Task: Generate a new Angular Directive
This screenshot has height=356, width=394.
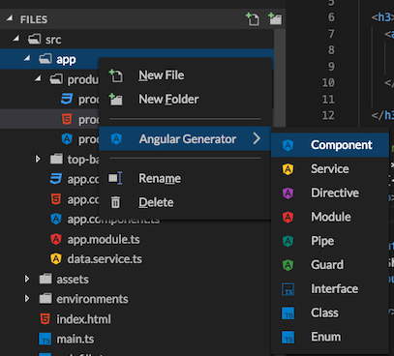Action: [330, 193]
